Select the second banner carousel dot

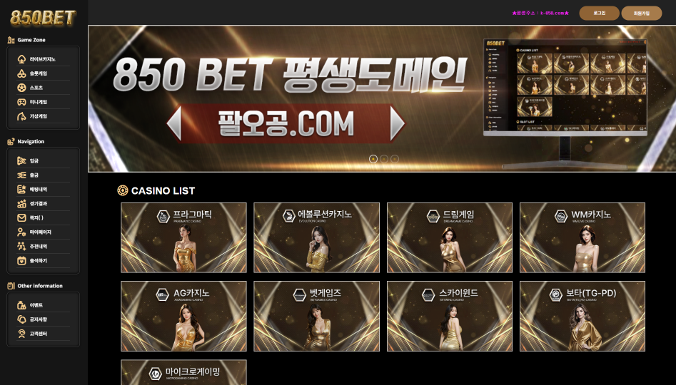pos(384,159)
